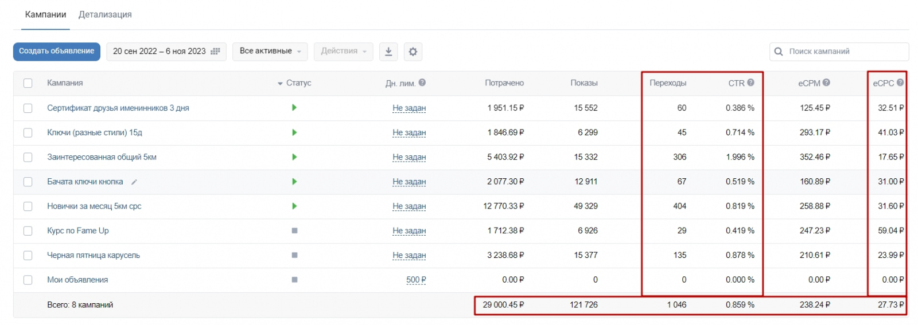Expand the Действия actions dropdown
Screen dimensions: 918x325
pos(343,52)
